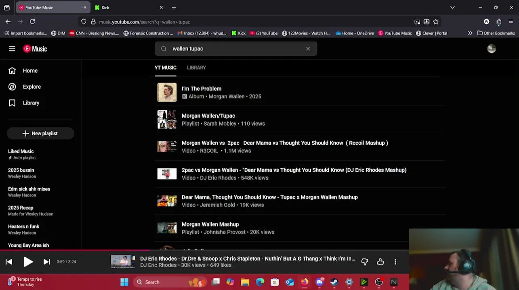
Task: Open the player bar three-dot more menu
Action: pyautogui.click(x=395, y=262)
